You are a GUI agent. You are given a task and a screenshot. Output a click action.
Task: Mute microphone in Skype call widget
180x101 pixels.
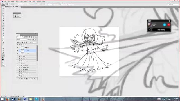pyautogui.click(x=165, y=25)
